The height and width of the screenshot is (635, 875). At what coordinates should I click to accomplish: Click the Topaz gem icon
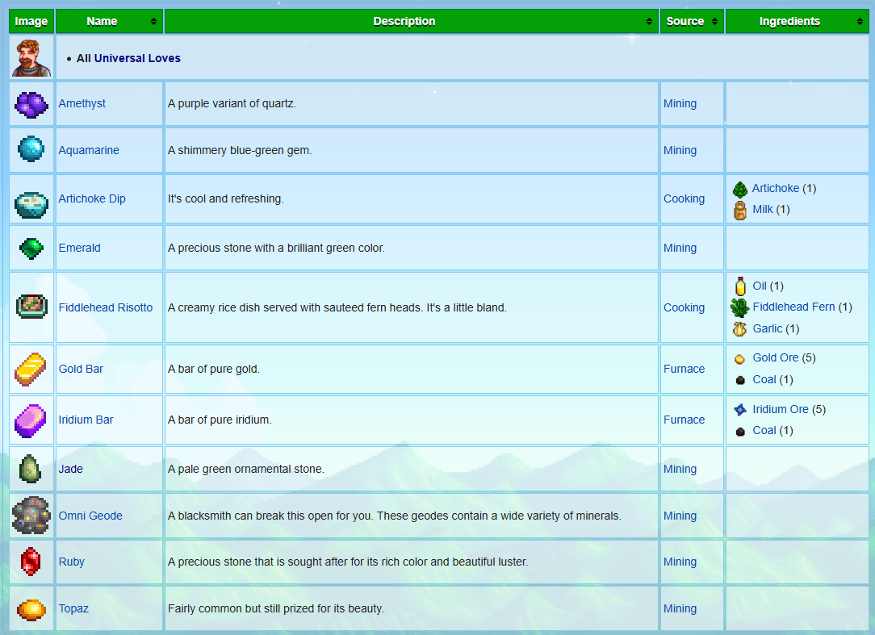tap(31, 609)
